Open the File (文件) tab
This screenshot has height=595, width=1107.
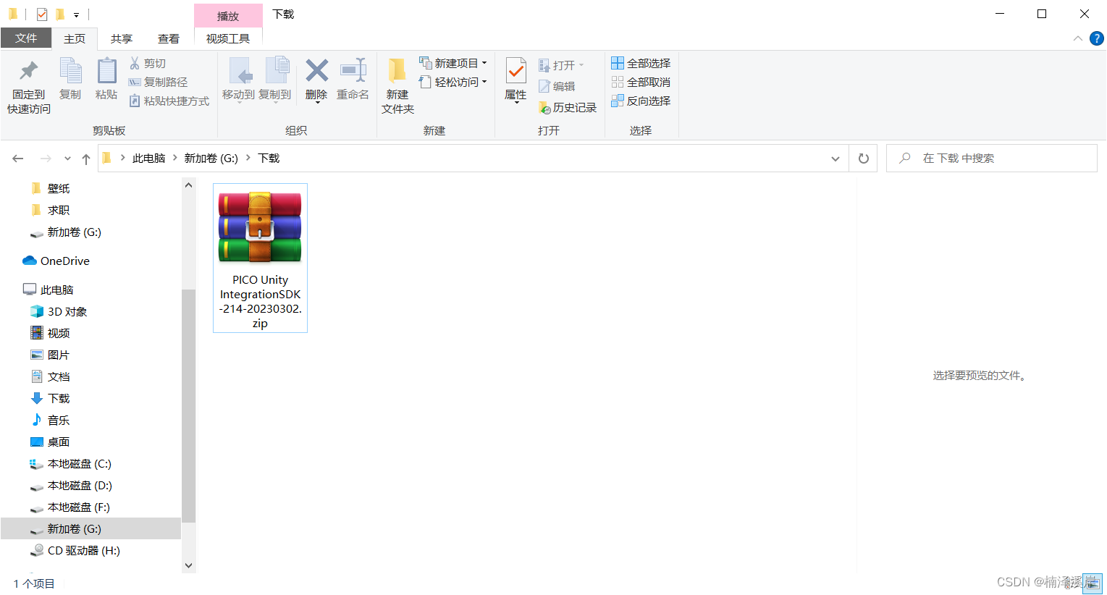click(26, 38)
